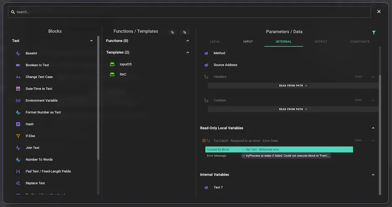Pick the If-Else branch icon
Screen dimensions: 392x207
pyautogui.click(x=18, y=136)
